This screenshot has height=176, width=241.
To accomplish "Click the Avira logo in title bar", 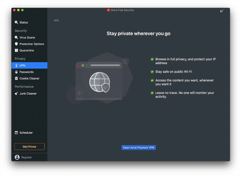I will [x=109, y=10].
